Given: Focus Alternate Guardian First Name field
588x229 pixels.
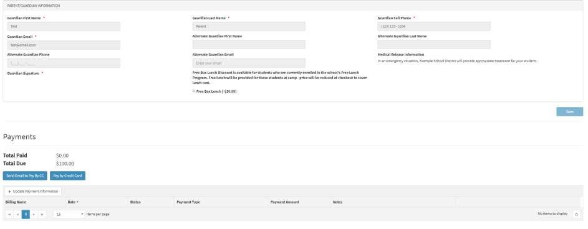Looking at the screenshot, I should pyautogui.click(x=249, y=45).
